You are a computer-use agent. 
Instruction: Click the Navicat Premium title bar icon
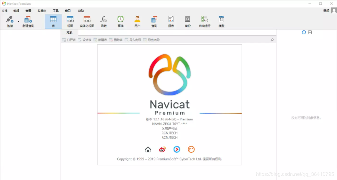4,4
